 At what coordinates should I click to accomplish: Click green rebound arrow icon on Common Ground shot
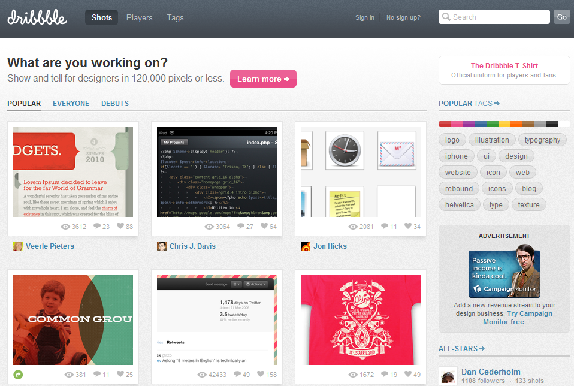tap(18, 375)
